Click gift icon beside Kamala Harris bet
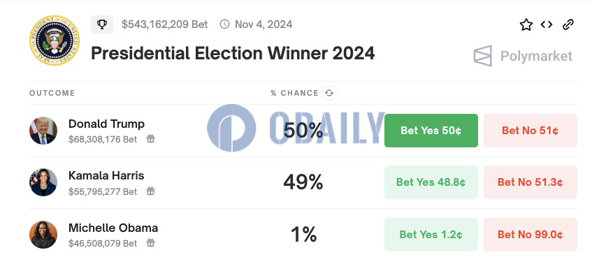The height and width of the screenshot is (257, 592). (x=151, y=191)
